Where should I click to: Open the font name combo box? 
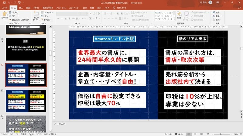[68, 14]
